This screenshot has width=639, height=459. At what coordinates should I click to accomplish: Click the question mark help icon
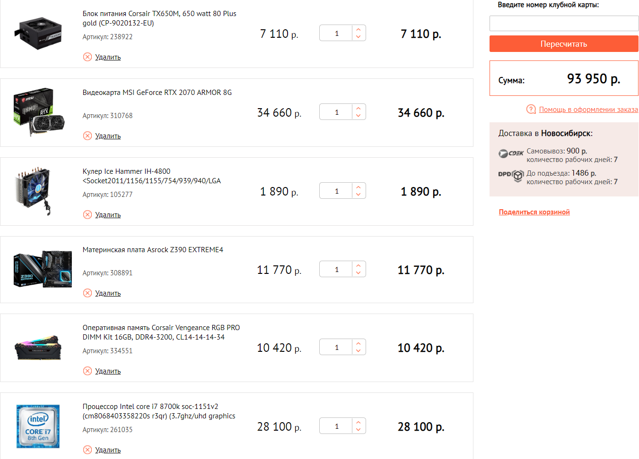[x=531, y=110]
